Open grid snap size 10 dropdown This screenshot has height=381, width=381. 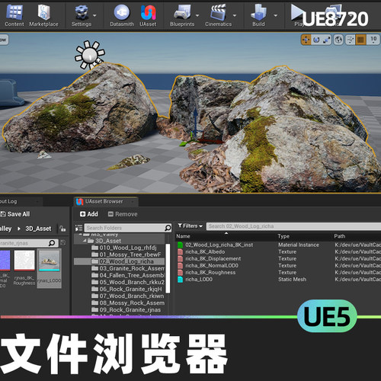[x=373, y=40]
